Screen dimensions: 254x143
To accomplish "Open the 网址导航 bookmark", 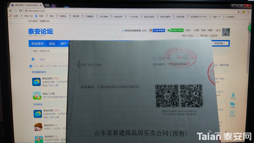I will coord(178,17).
